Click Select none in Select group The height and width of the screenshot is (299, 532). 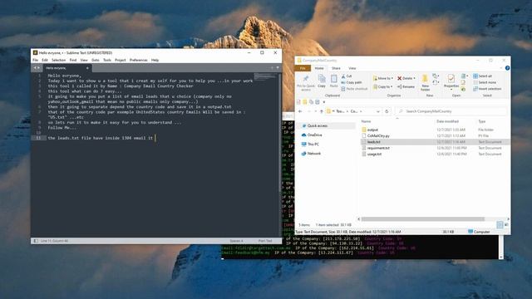485,82
